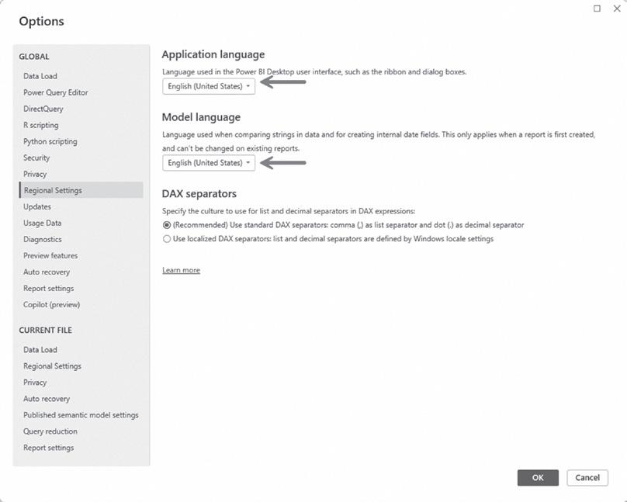Show Python scripting settings
Image resolution: width=627 pixels, height=502 pixels.
(50, 141)
